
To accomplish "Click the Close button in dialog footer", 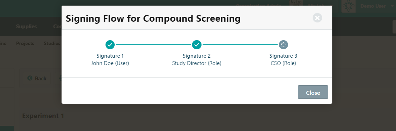I will 313,92.
